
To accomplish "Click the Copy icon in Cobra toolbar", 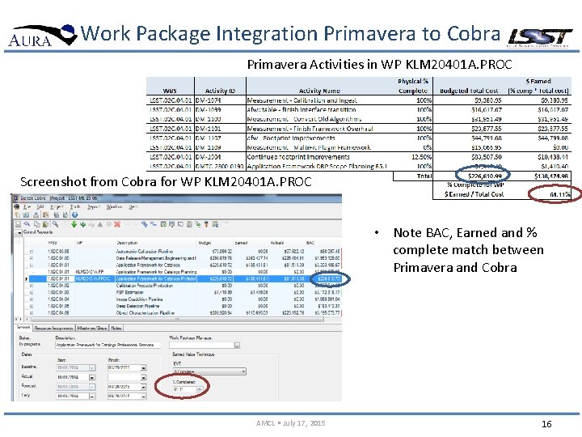I will (x=36, y=224).
